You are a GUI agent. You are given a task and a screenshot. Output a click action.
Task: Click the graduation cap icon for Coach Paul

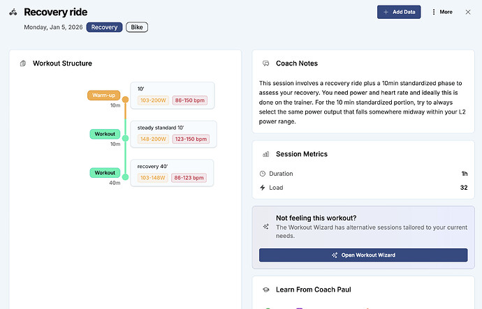tap(265, 289)
